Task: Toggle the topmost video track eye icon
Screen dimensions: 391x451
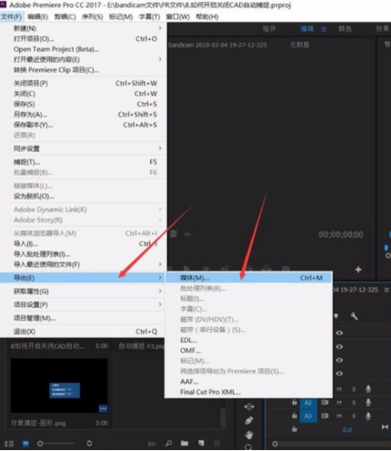Action: (339, 333)
